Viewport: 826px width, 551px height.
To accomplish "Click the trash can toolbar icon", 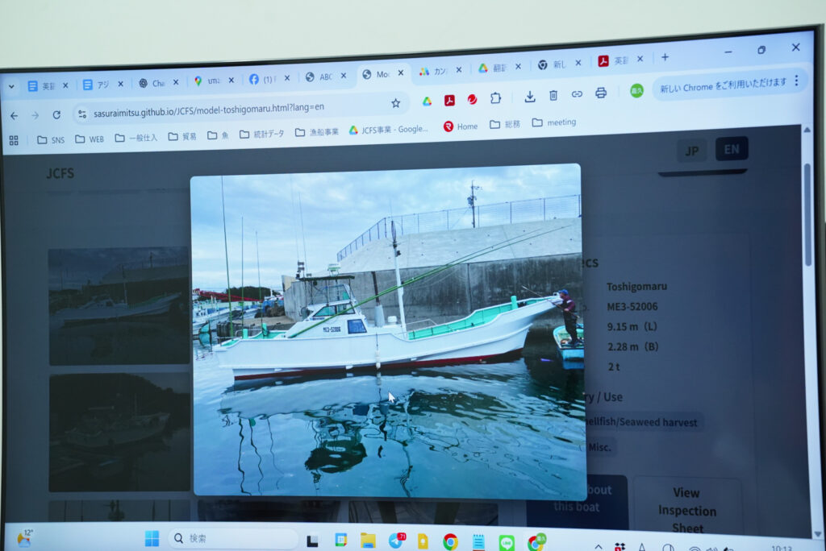I will point(553,95).
